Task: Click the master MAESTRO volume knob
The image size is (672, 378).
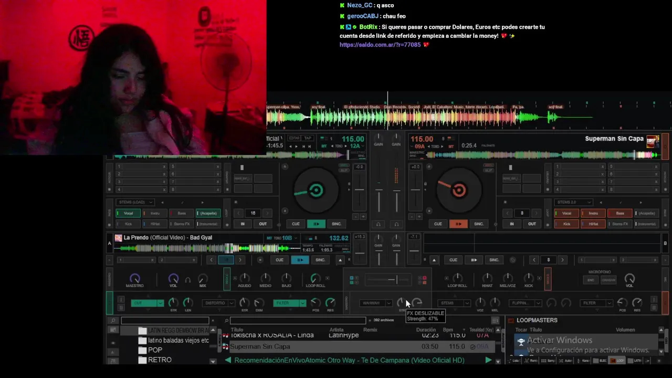Action: pyautogui.click(x=135, y=278)
